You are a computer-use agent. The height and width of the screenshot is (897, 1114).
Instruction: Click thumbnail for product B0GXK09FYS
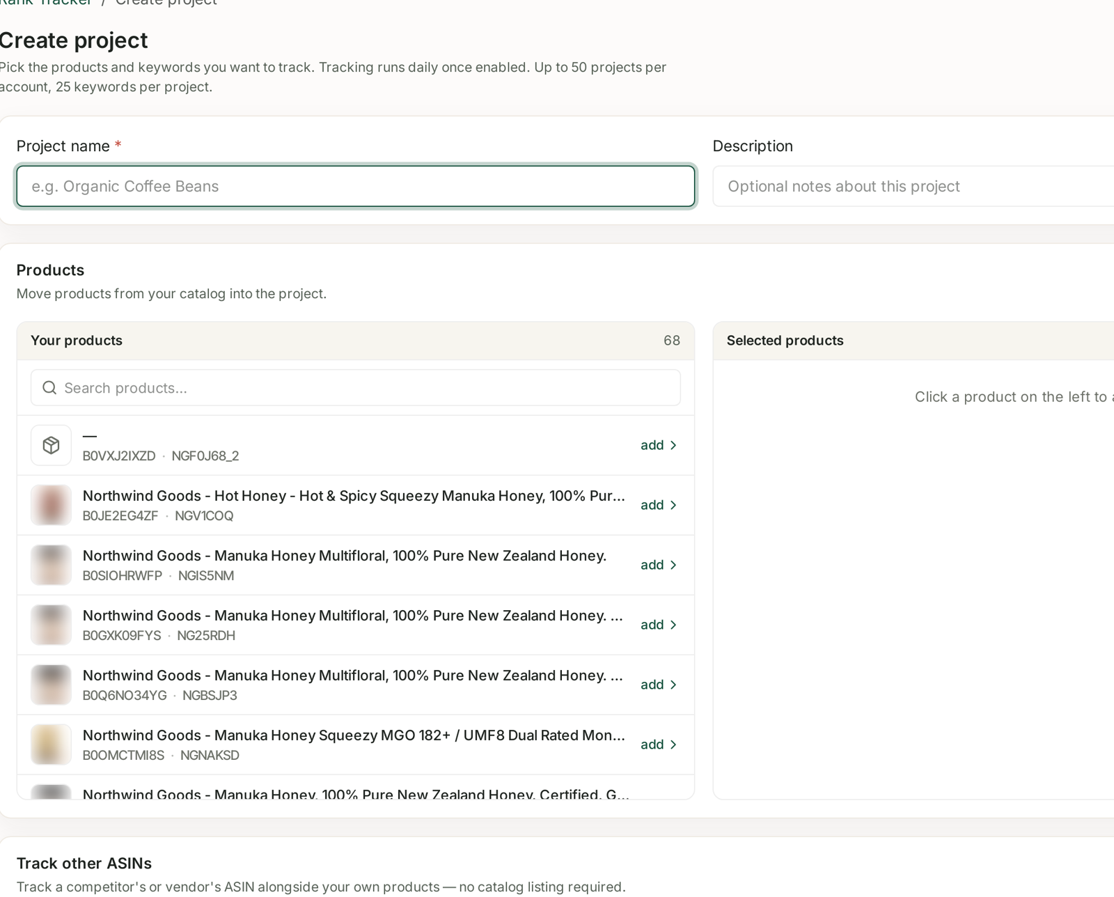click(x=51, y=625)
